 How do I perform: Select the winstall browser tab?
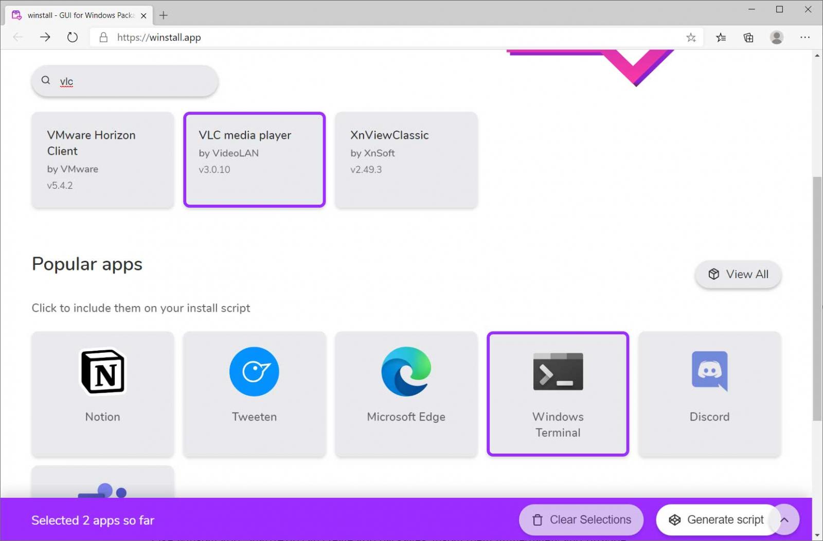(79, 15)
